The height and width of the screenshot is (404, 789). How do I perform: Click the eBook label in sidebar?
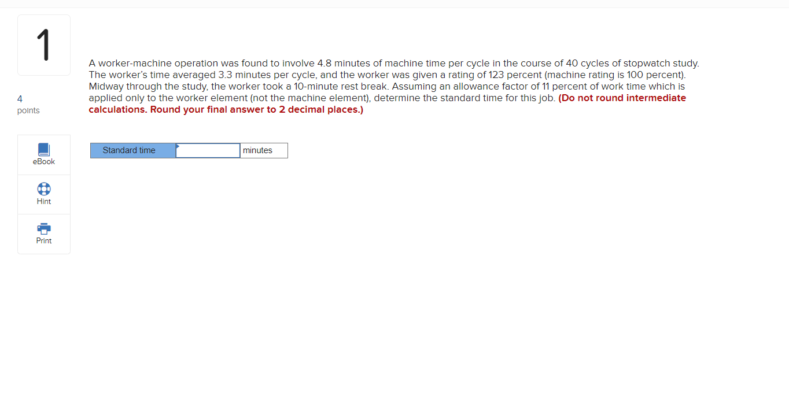[x=44, y=162]
